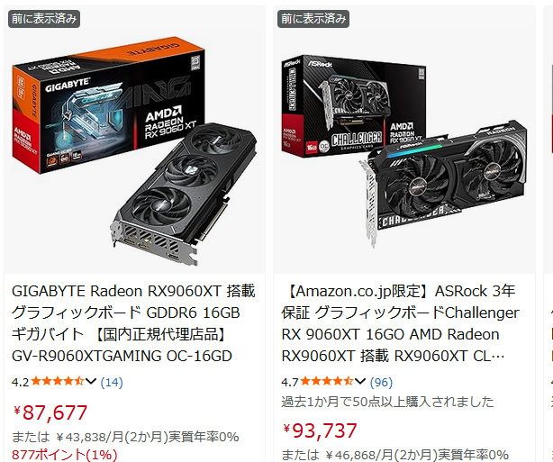Click the 過去1か月で50点以上購入されました text
This screenshot has height=462, width=553.
tap(387, 402)
